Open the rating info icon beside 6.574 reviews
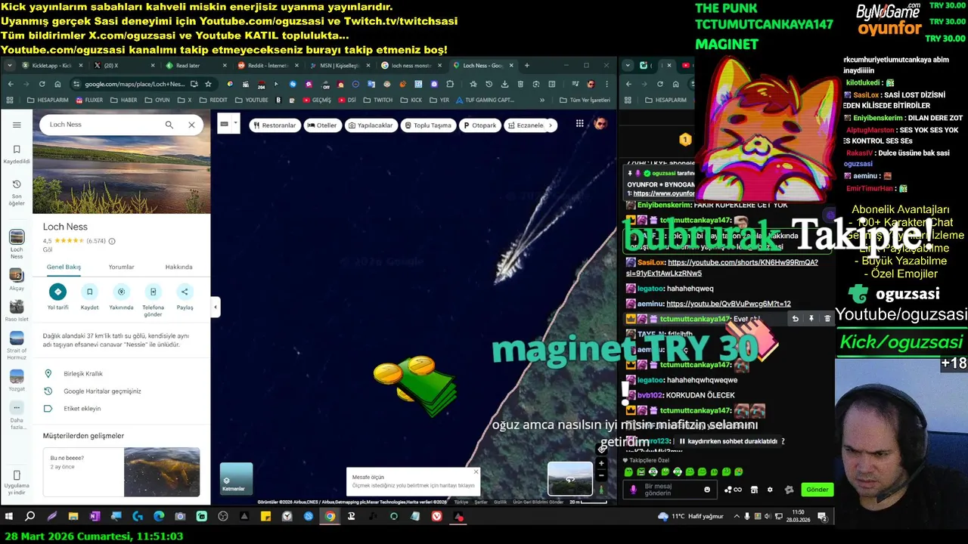Viewport: 968px width, 544px height. 112,241
